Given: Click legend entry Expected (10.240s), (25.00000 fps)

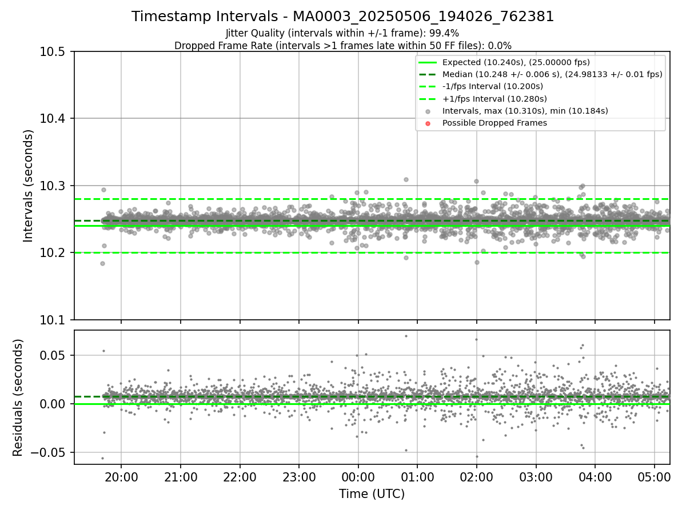Looking at the screenshot, I should point(516,62).
